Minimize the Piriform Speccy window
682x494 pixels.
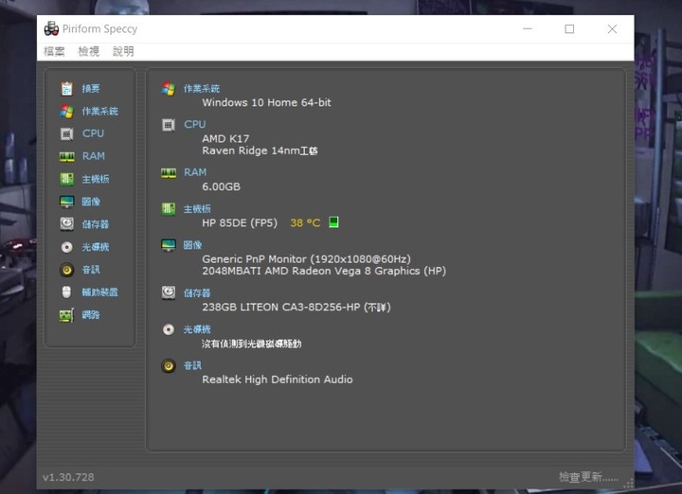tap(528, 29)
